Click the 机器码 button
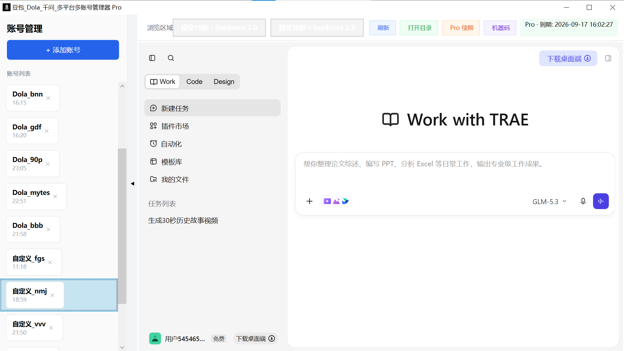The image size is (624, 351). [500, 28]
